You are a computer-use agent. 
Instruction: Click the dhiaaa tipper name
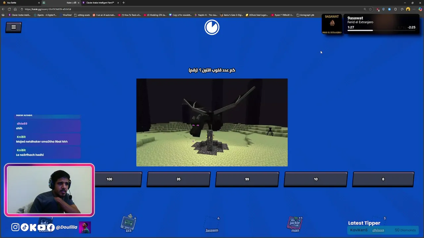click(378, 230)
